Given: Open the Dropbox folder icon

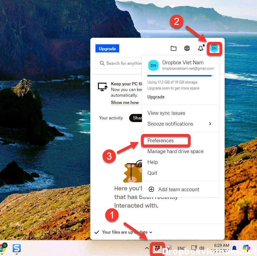Looking at the screenshot, I should [174, 48].
